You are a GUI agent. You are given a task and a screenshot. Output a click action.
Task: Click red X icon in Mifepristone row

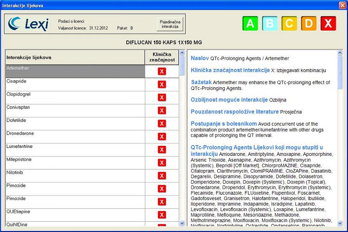click(162, 163)
